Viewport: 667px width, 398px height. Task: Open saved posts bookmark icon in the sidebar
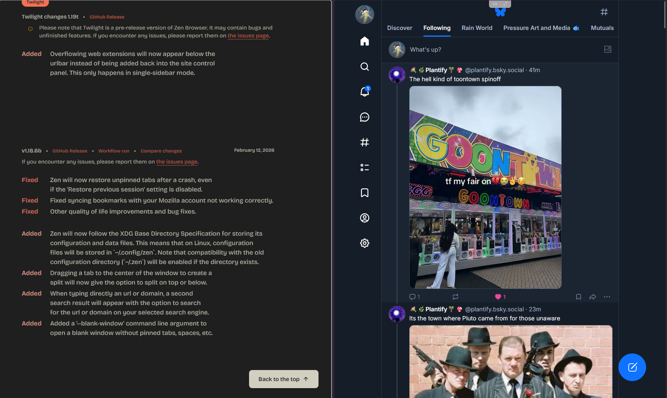pyautogui.click(x=364, y=193)
